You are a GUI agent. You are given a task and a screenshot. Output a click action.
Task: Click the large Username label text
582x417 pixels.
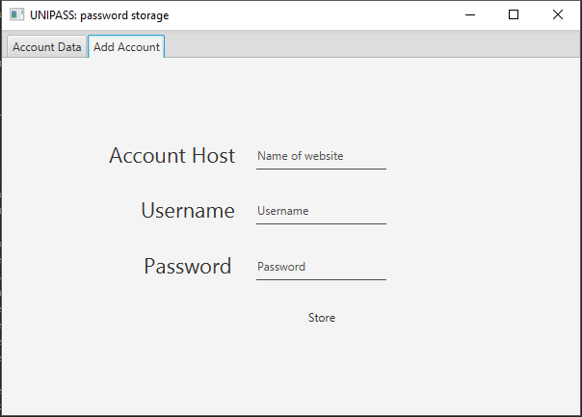point(187,211)
